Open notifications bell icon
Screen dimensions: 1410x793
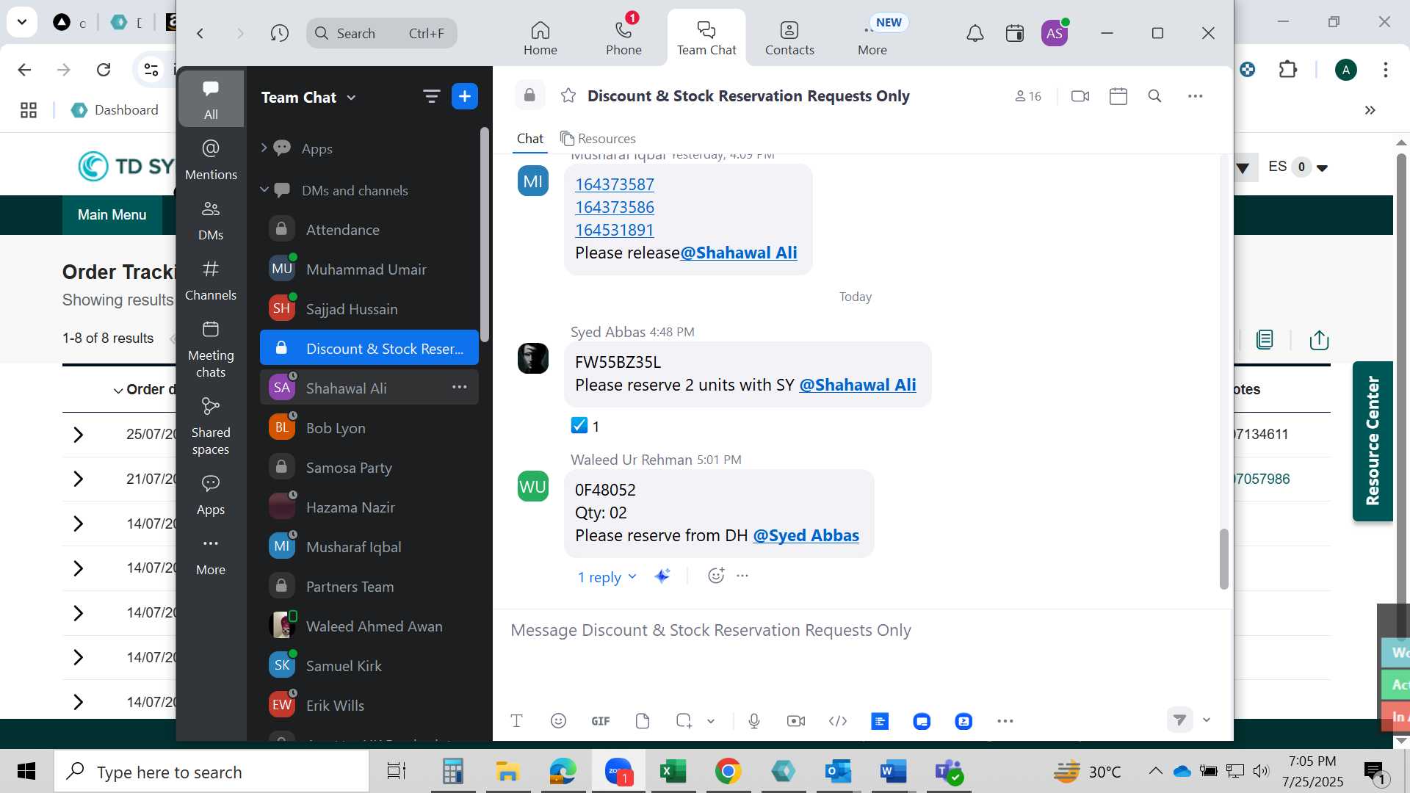pyautogui.click(x=975, y=33)
